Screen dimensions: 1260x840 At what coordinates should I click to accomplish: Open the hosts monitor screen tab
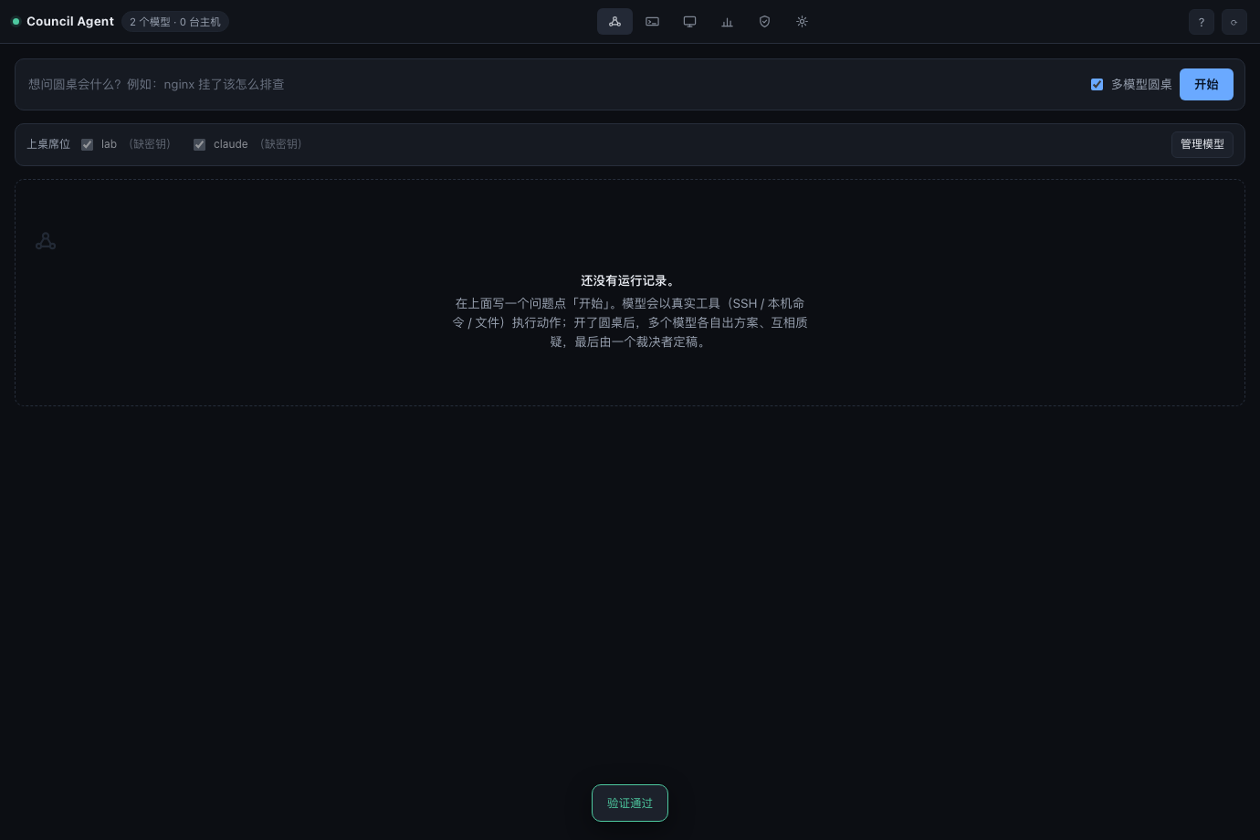(x=689, y=22)
